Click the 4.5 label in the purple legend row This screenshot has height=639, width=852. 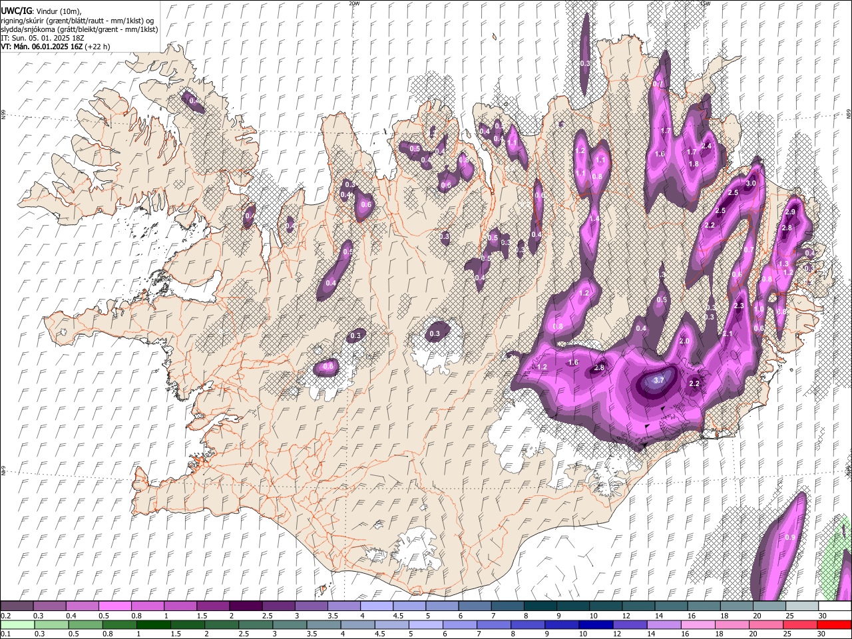pos(398,616)
